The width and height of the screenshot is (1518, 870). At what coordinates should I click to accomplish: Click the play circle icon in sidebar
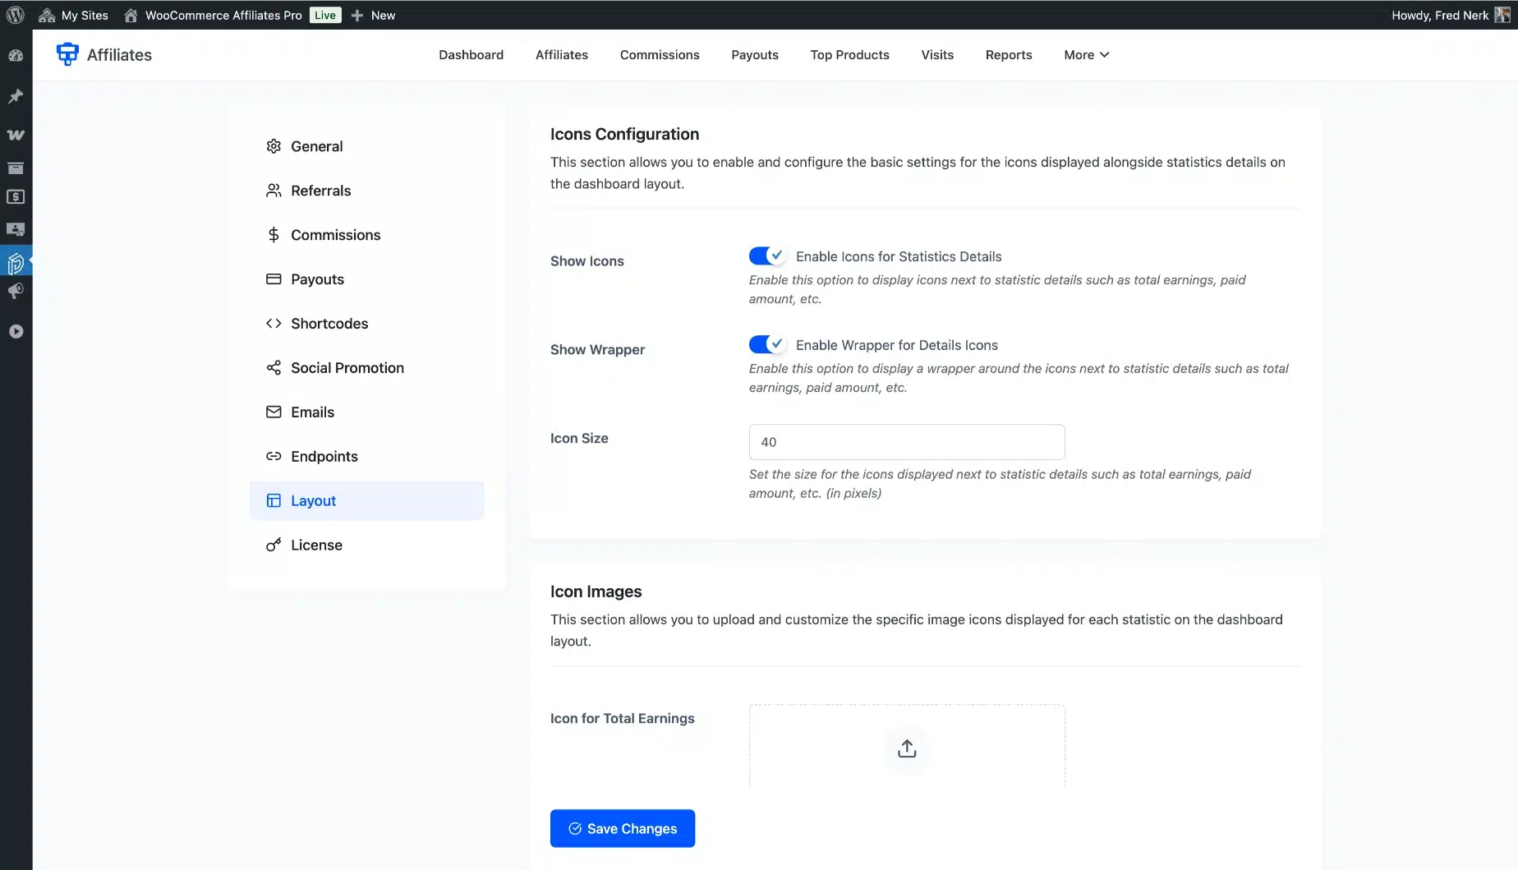pyautogui.click(x=16, y=331)
